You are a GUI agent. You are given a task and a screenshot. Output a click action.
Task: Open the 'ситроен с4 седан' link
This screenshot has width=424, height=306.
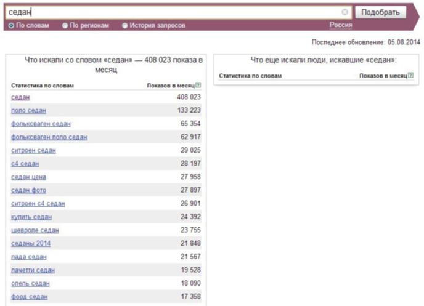38,204
